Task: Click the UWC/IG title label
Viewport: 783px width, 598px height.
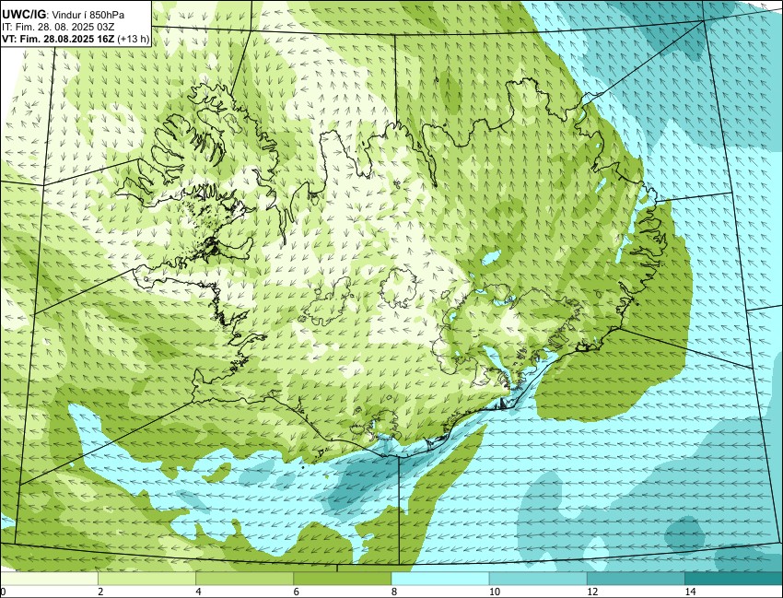Action: click(23, 15)
